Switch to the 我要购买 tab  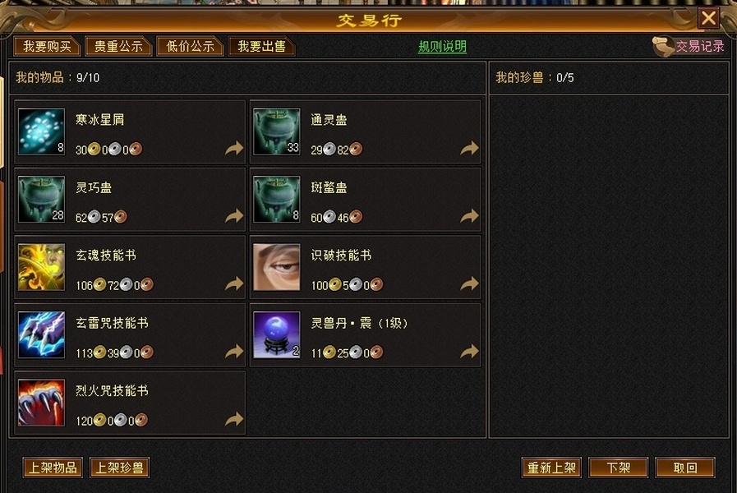(47, 46)
